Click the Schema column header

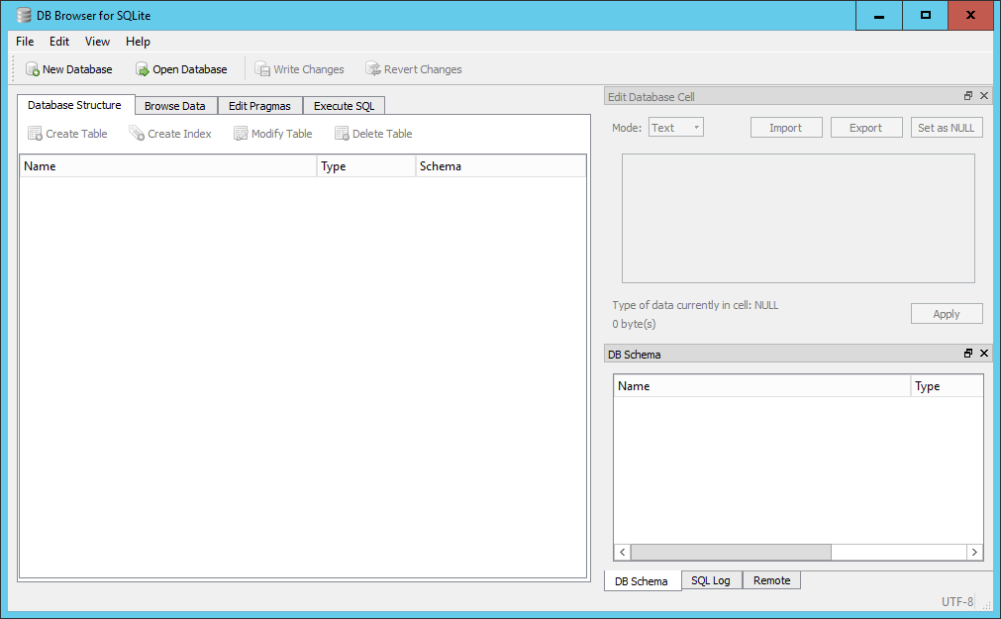[x=501, y=166]
